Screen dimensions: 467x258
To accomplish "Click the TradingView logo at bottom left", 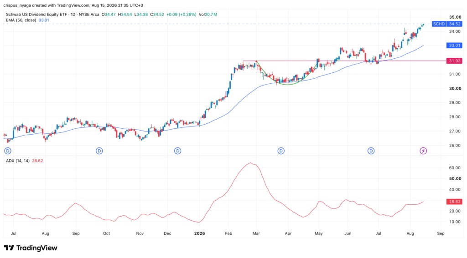I will 31,248.
